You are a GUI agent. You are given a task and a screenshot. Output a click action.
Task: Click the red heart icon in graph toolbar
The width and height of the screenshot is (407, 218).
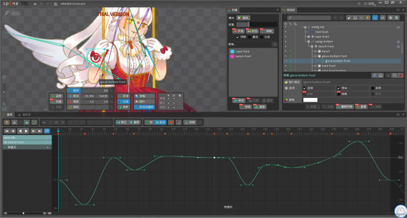171,122
